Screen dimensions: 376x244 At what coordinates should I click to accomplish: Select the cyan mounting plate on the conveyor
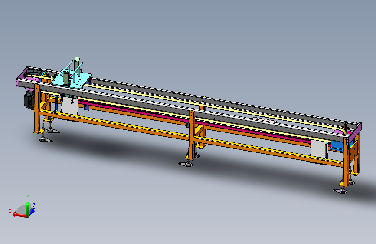(x=72, y=79)
